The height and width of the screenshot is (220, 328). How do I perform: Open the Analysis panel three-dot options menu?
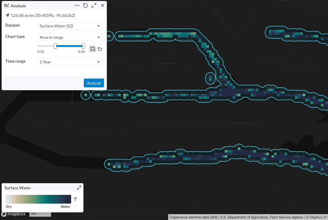point(77,6)
